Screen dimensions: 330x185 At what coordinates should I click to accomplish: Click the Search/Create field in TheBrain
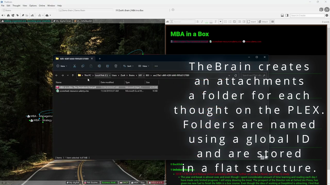tap(307, 15)
